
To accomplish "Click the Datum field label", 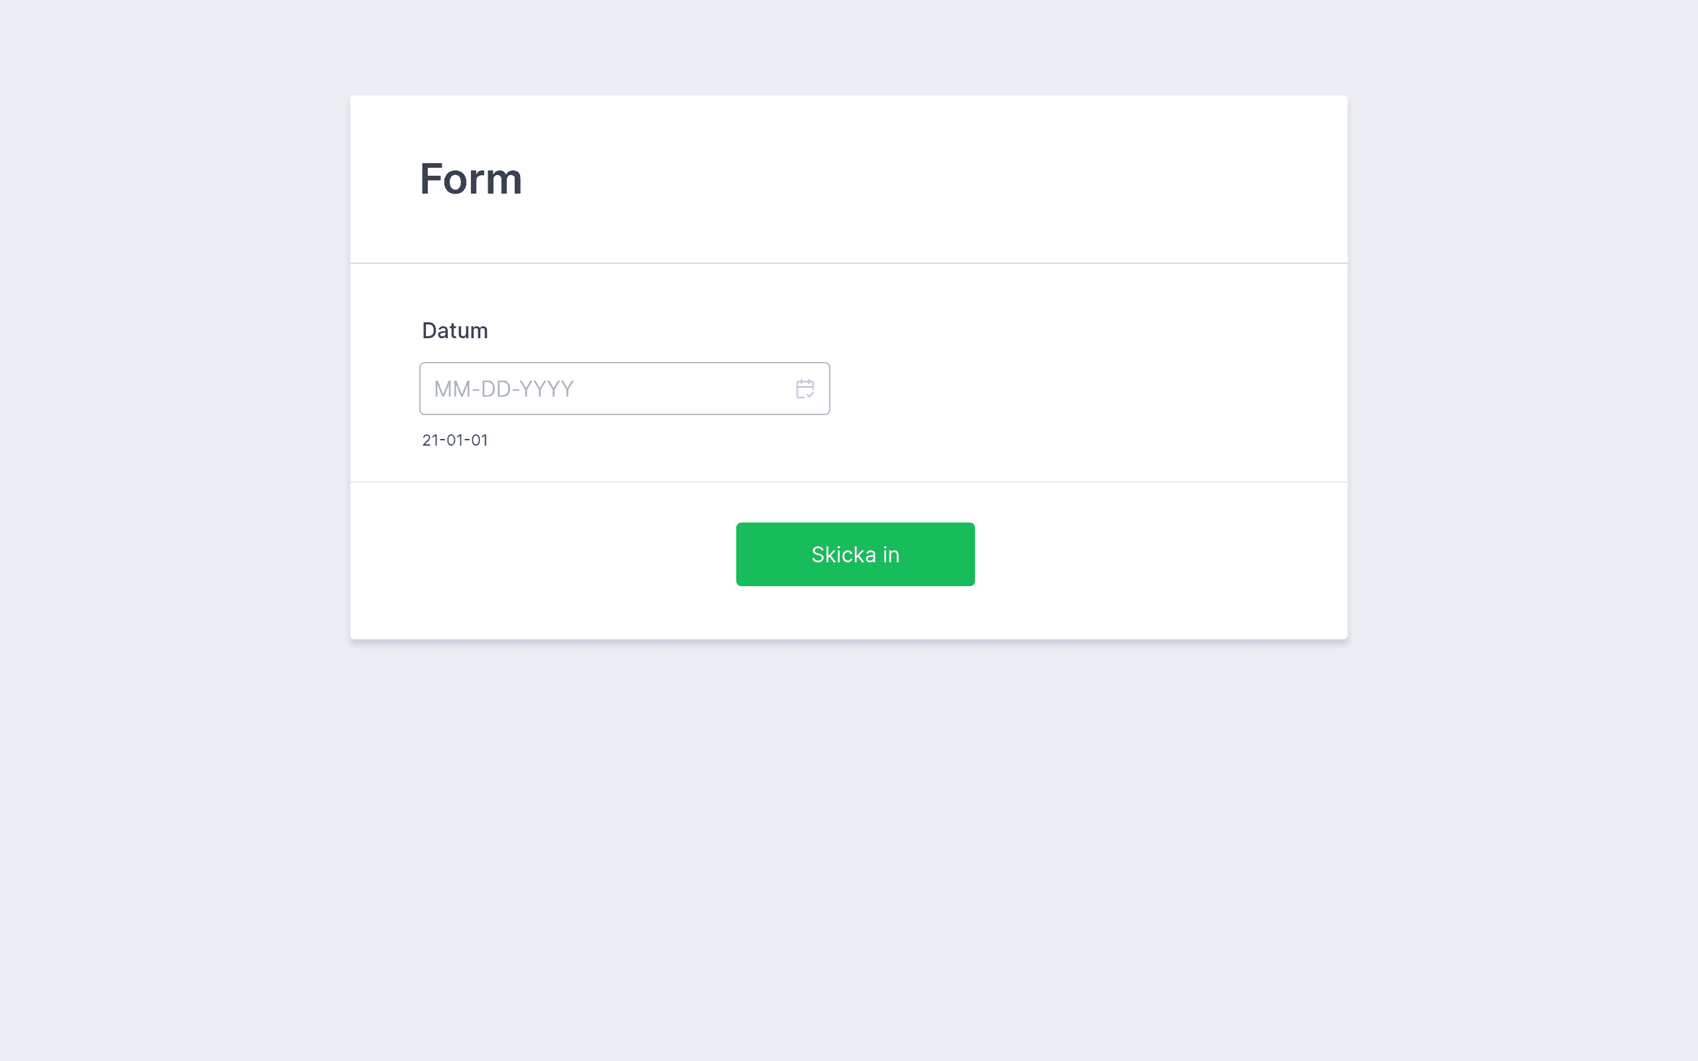I will (454, 330).
